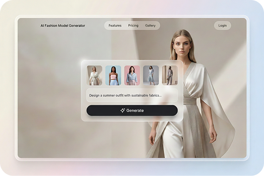Click the black Generate button
Screen dimensions: 264x176
(x=132, y=110)
